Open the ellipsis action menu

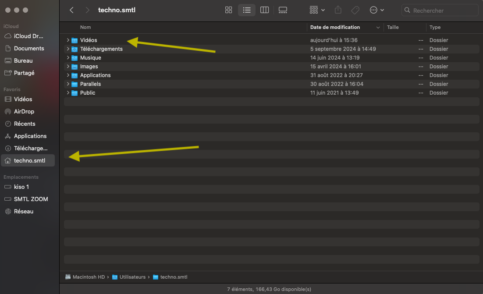click(376, 10)
